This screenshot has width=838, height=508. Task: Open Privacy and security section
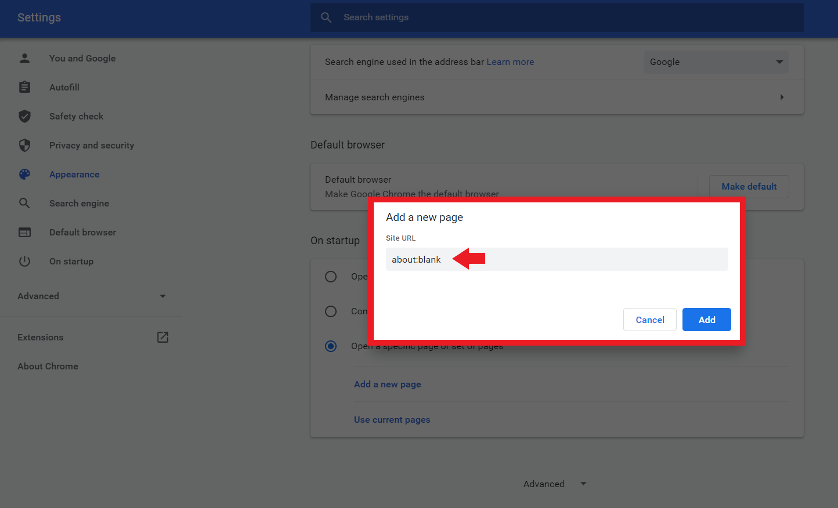(x=92, y=145)
